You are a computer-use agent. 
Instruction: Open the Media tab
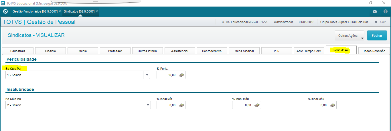point(83,51)
